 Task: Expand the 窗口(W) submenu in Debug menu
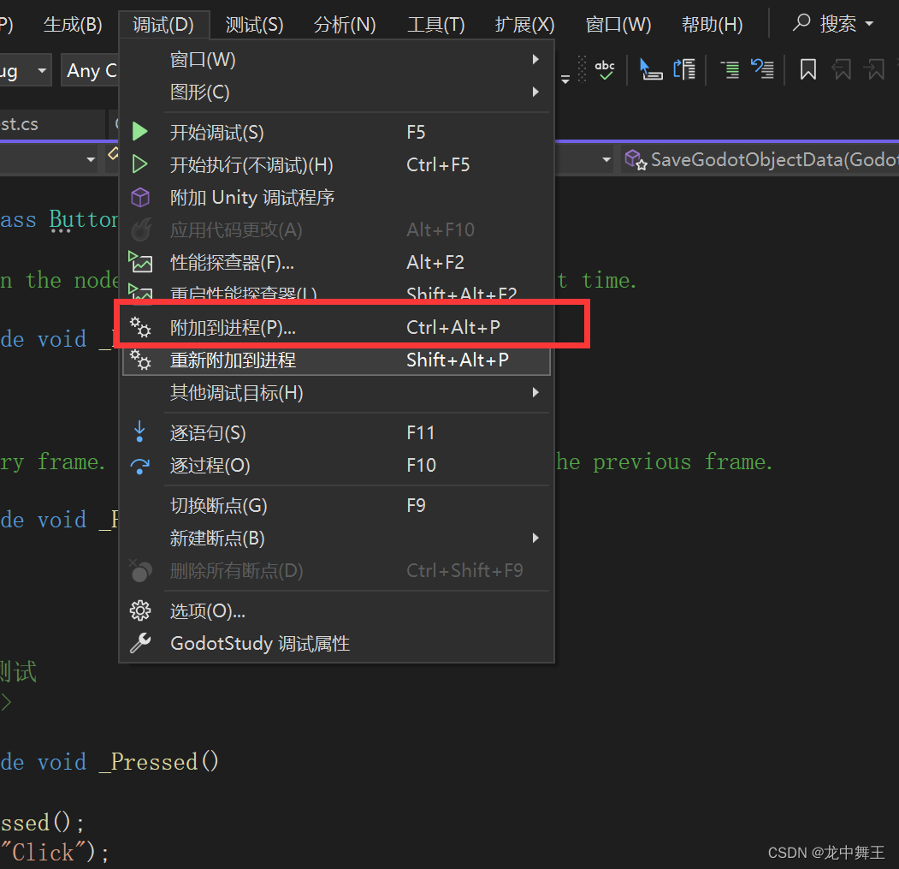(336, 60)
